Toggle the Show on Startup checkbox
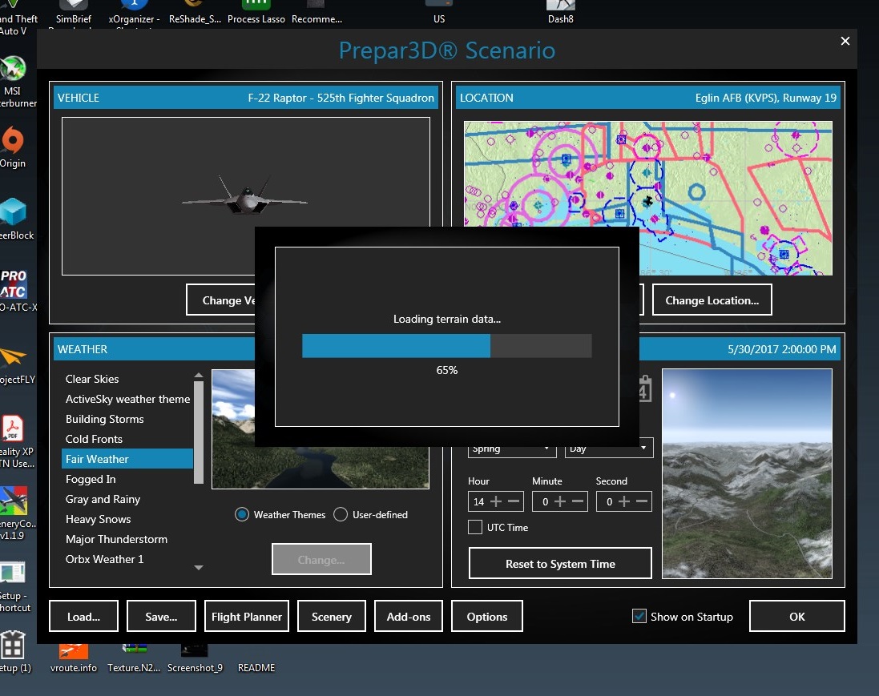879x696 pixels. point(639,616)
